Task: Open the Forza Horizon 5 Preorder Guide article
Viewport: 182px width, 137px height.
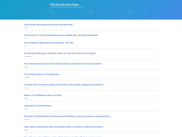Action: point(61,35)
